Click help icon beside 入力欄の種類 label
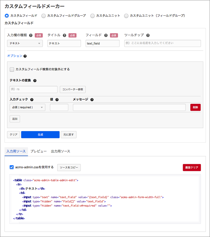 pos(31,35)
